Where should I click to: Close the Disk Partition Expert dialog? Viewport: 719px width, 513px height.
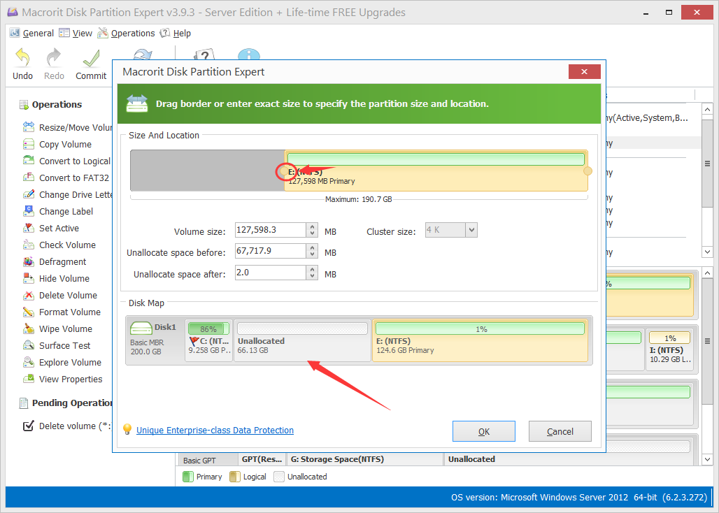(584, 72)
